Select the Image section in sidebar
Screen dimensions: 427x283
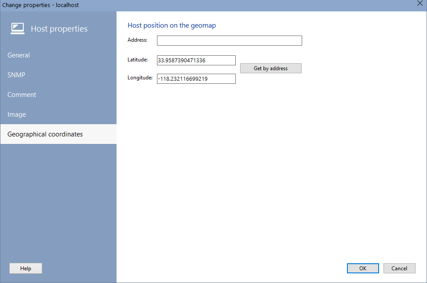click(x=17, y=115)
